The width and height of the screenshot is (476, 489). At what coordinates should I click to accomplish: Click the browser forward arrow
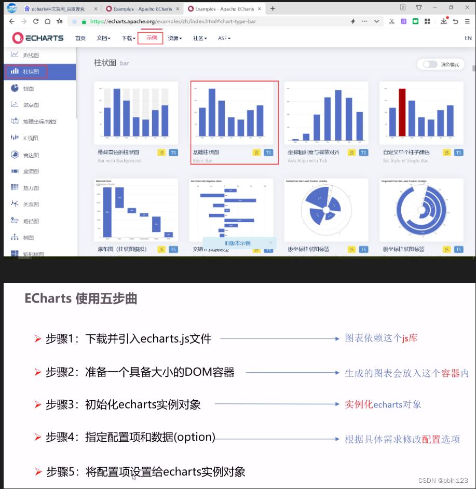pos(24,21)
